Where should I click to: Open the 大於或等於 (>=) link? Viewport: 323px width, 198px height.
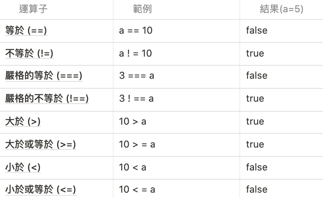tap(41, 144)
